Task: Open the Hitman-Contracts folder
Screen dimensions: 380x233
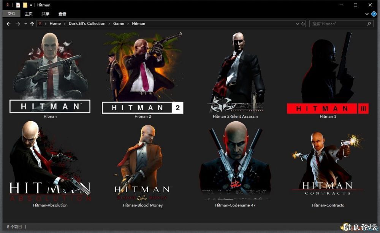Action: pyautogui.click(x=328, y=162)
